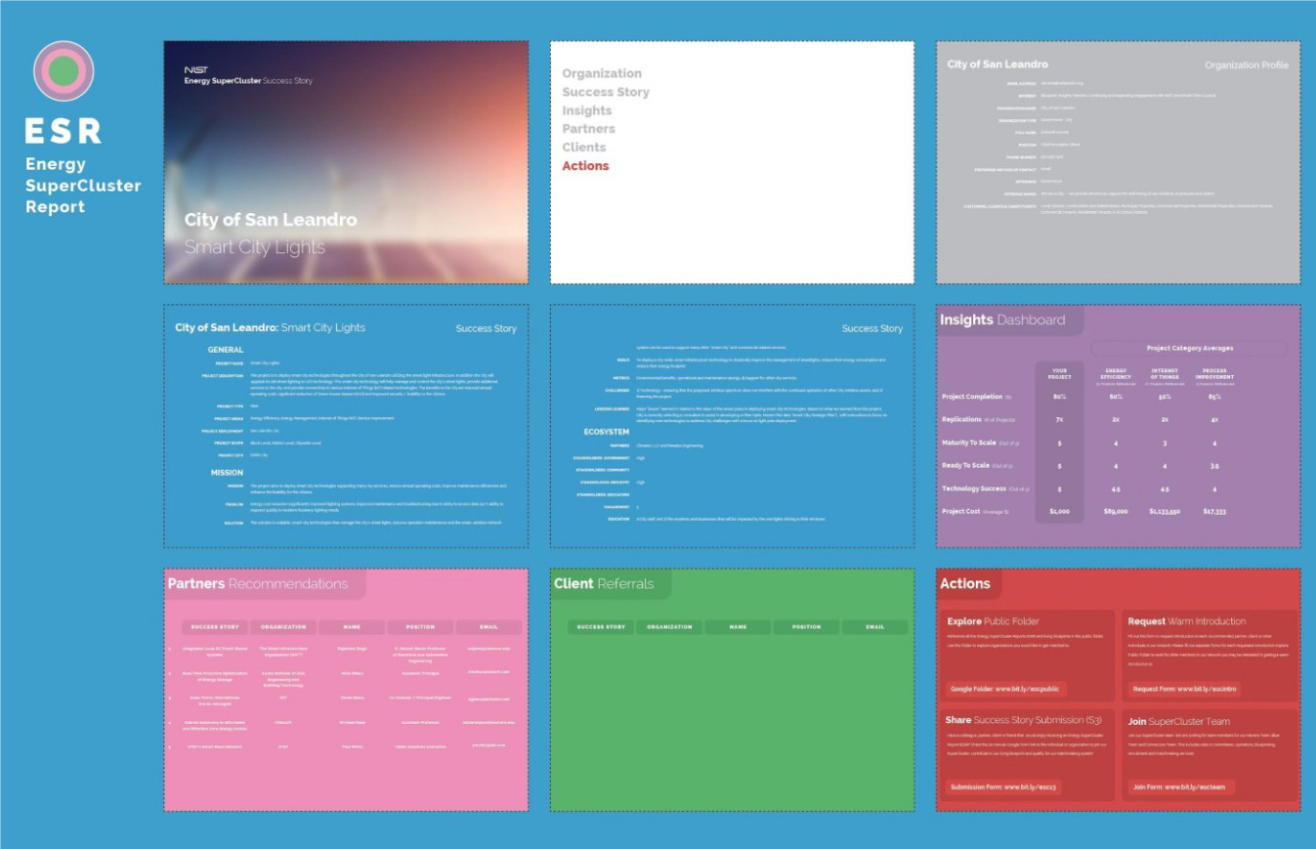Click Email column header in Partners table
The height and width of the screenshot is (849, 1316).
click(488, 627)
